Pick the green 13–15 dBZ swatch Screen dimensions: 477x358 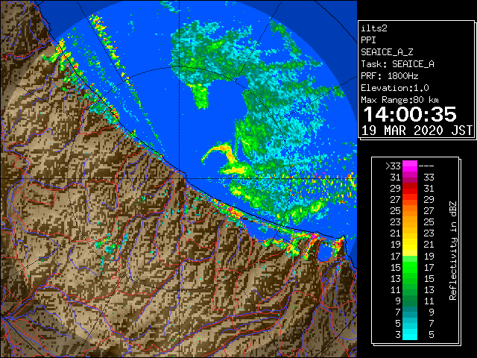pyautogui.click(x=410, y=278)
